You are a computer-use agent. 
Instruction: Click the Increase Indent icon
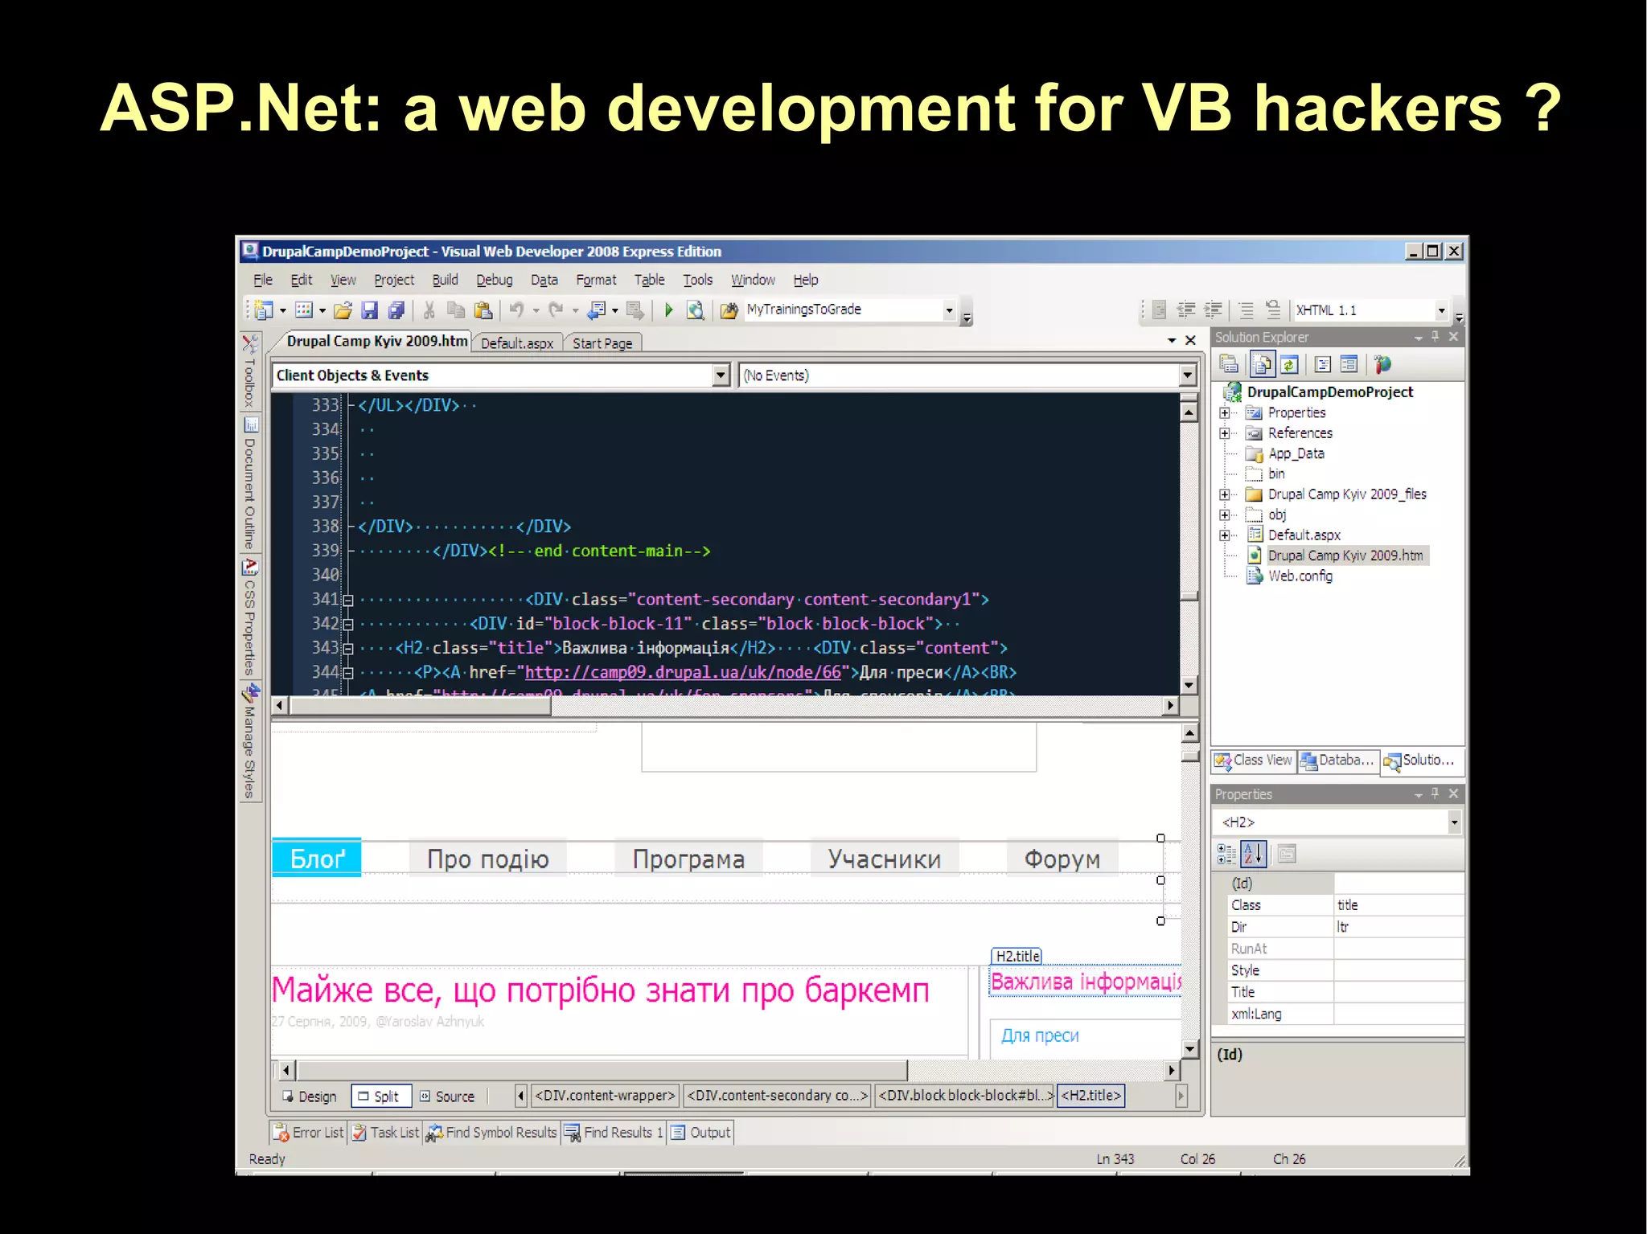coord(1213,310)
